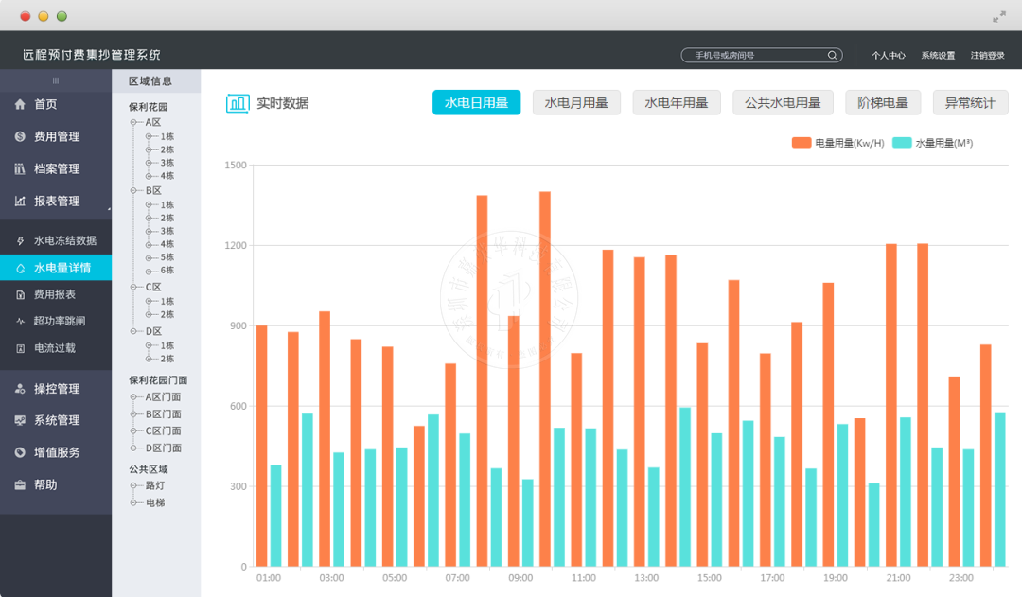Click the pulse icon beside 超功率跳闸
This screenshot has width=1022, height=597.
[x=20, y=321]
